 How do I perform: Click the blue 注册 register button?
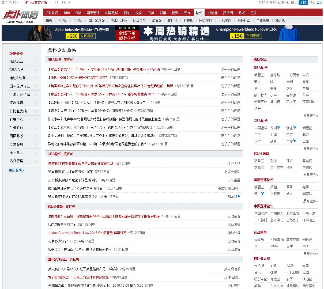(303, 3)
